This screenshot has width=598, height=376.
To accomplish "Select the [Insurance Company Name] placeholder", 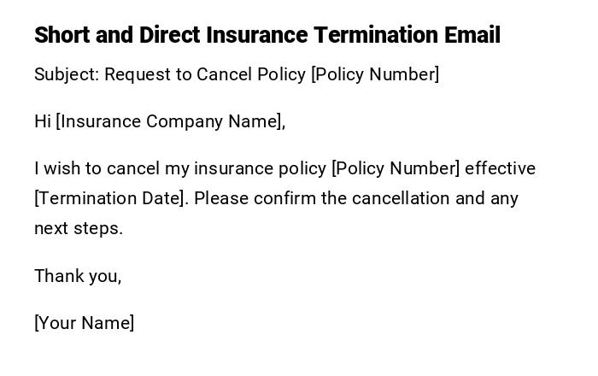I will [168, 121].
